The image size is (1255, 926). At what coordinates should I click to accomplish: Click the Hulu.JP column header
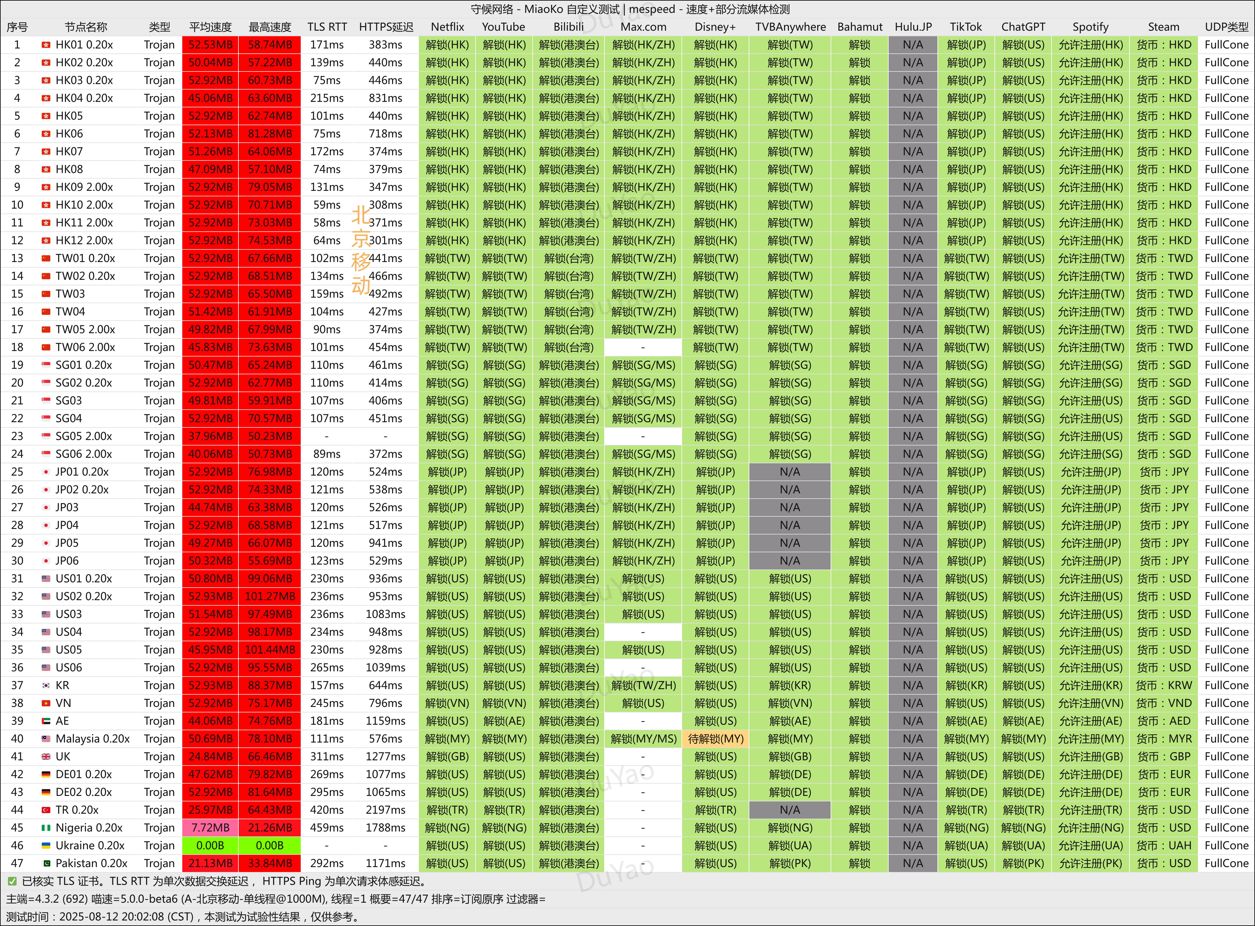pyautogui.click(x=913, y=27)
